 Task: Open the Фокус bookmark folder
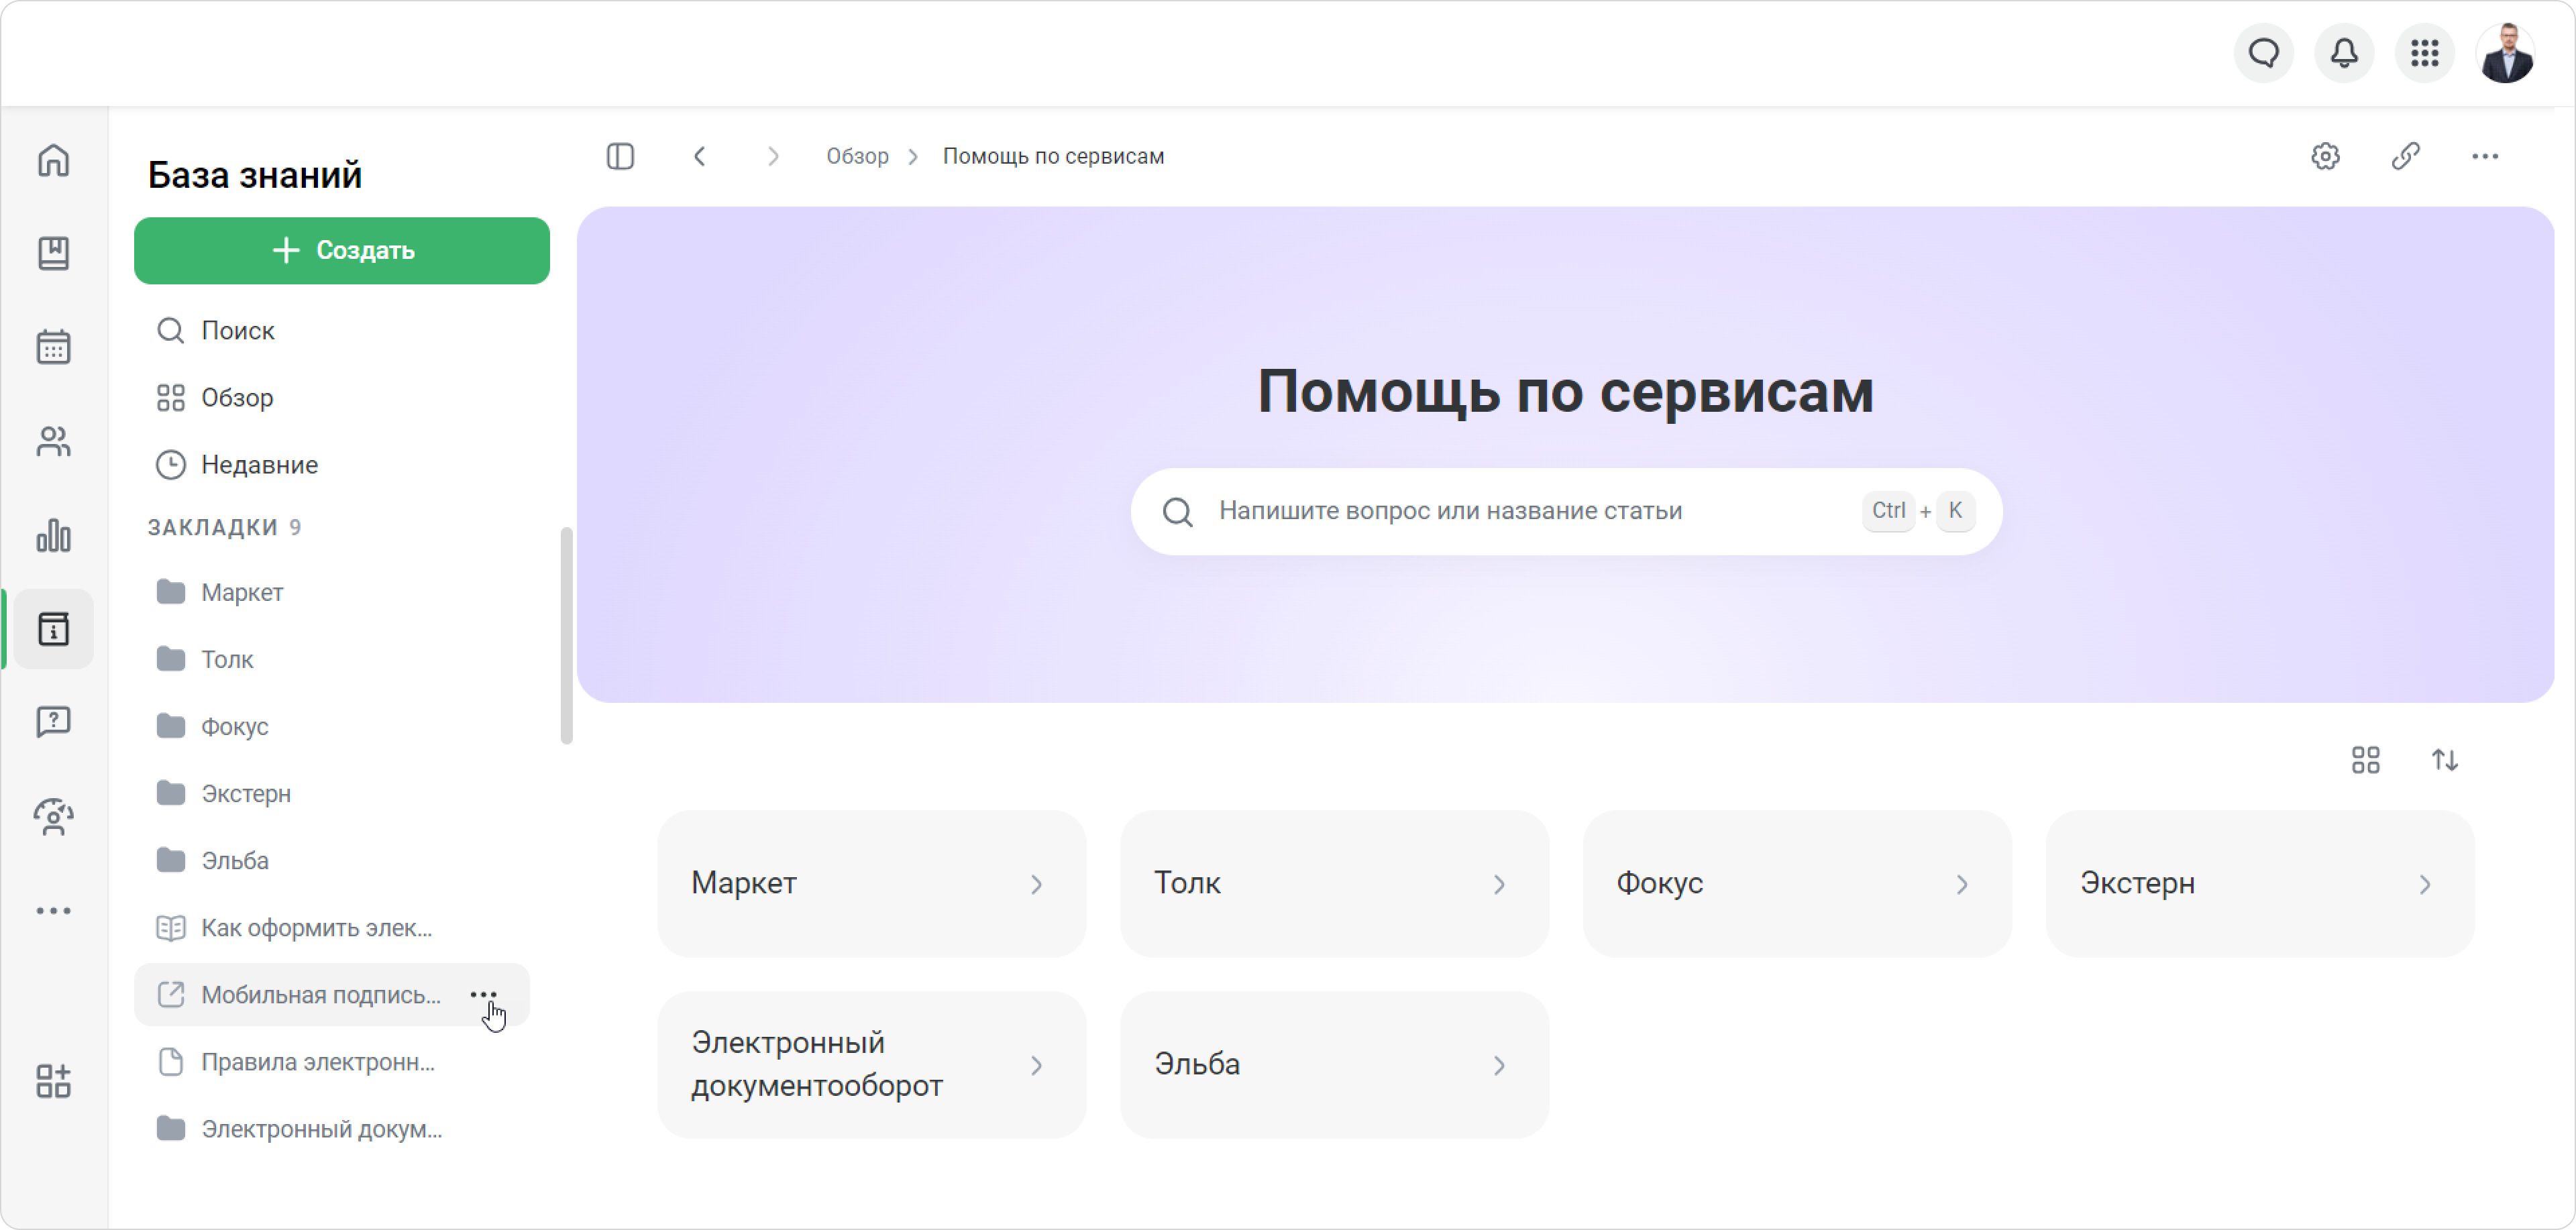pyautogui.click(x=332, y=726)
